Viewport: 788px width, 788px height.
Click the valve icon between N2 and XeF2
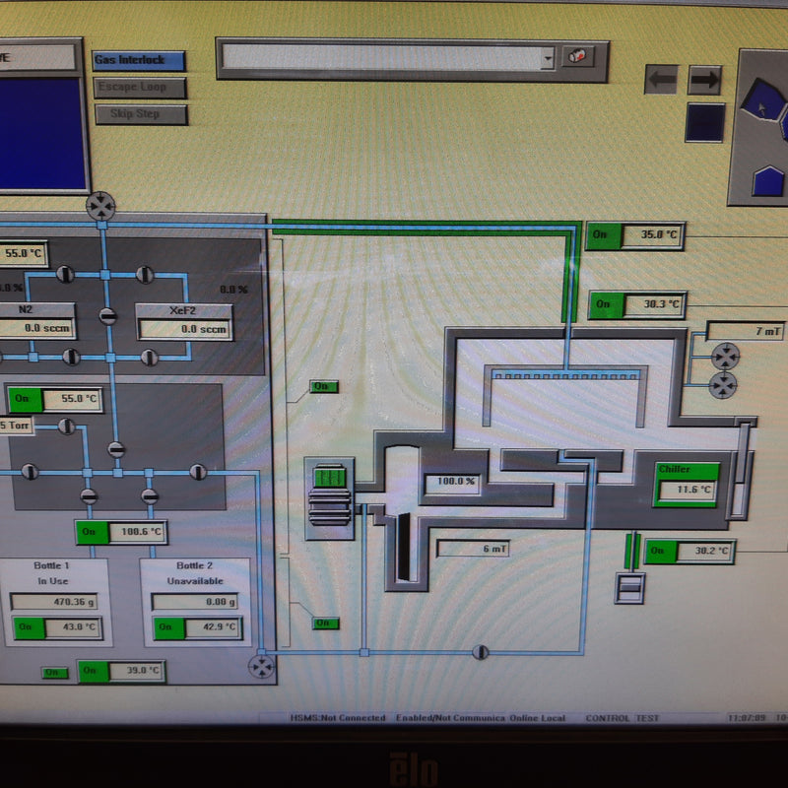pyautogui.click(x=108, y=315)
